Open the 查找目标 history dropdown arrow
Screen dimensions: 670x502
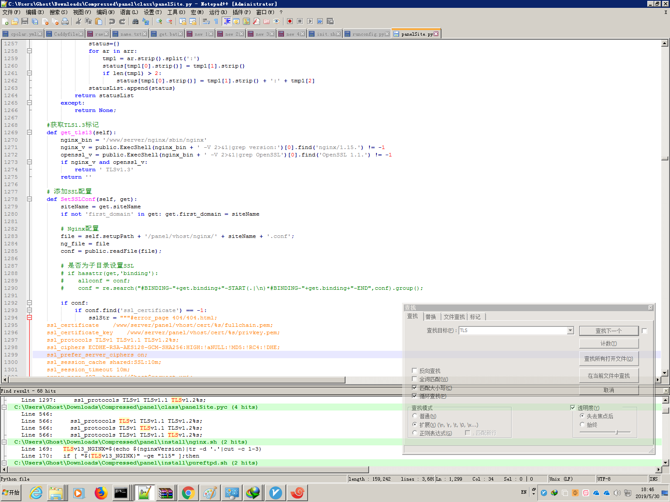570,330
